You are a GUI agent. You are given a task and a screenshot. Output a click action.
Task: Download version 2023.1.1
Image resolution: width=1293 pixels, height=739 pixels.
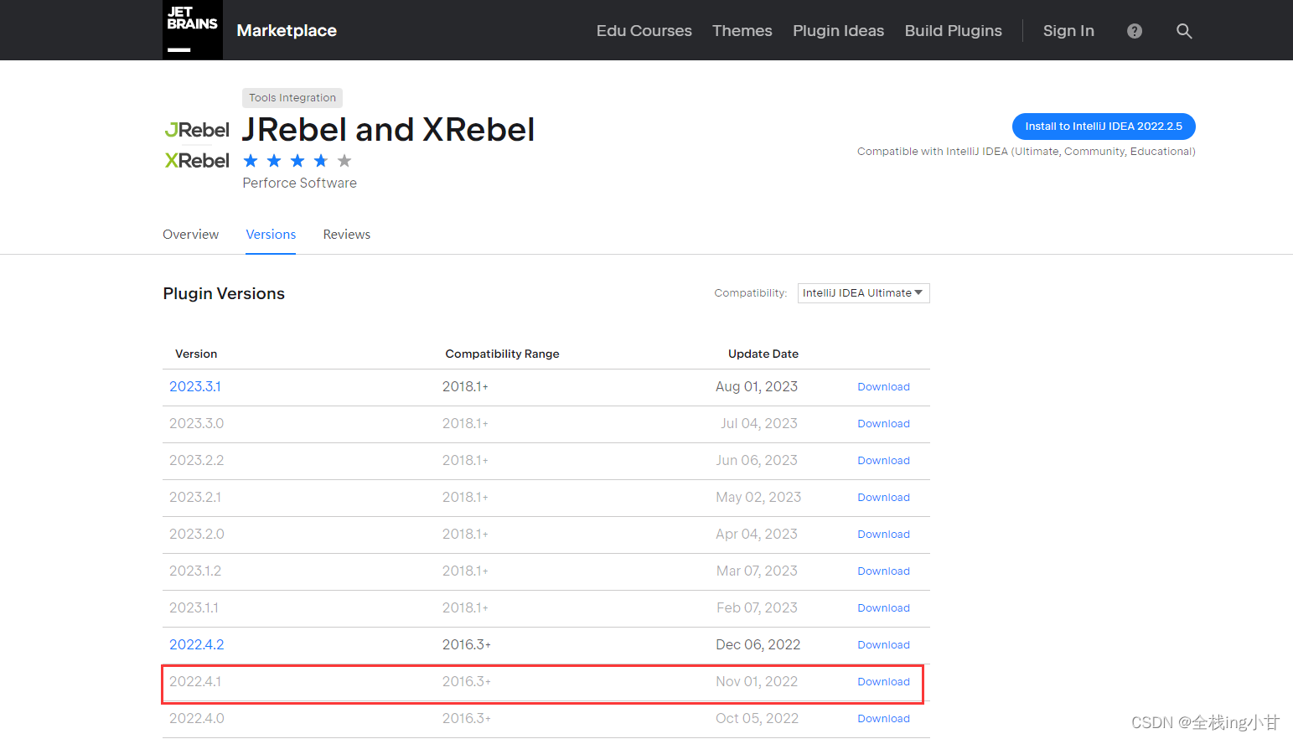click(883, 608)
